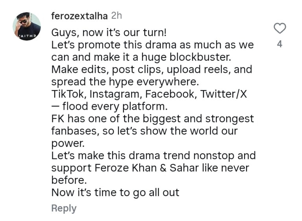The height and width of the screenshot is (221, 302).
Task: Click the "Now it's time to go all out" line
Action: pyautogui.click(x=115, y=193)
